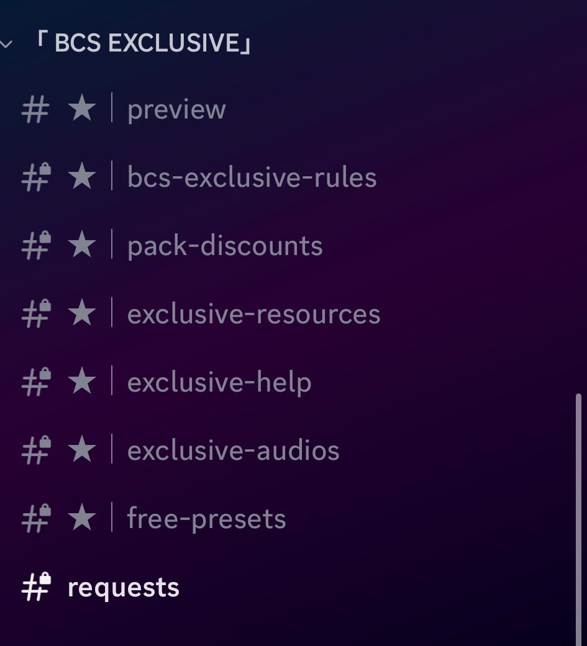The width and height of the screenshot is (587, 646).
Task: Open the exclusive-help channel
Action: (219, 383)
